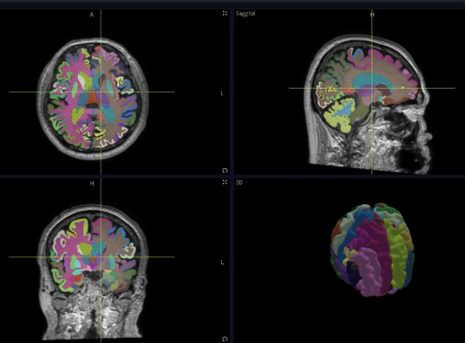The height and width of the screenshot is (343, 465).
Task: Click the crosshair intersection in the sagittal view
Action: pos(371,88)
